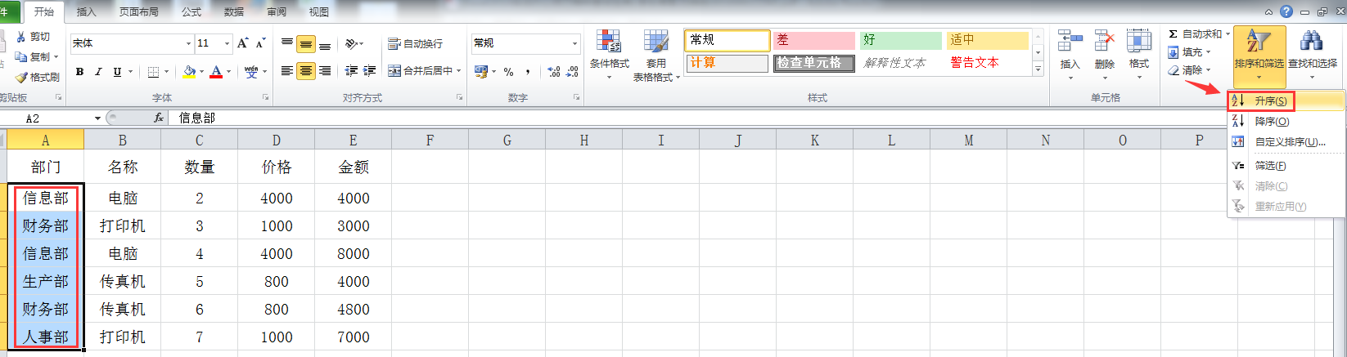The height and width of the screenshot is (357, 1347).
Task: Apply percent style (%)
Action: click(508, 72)
